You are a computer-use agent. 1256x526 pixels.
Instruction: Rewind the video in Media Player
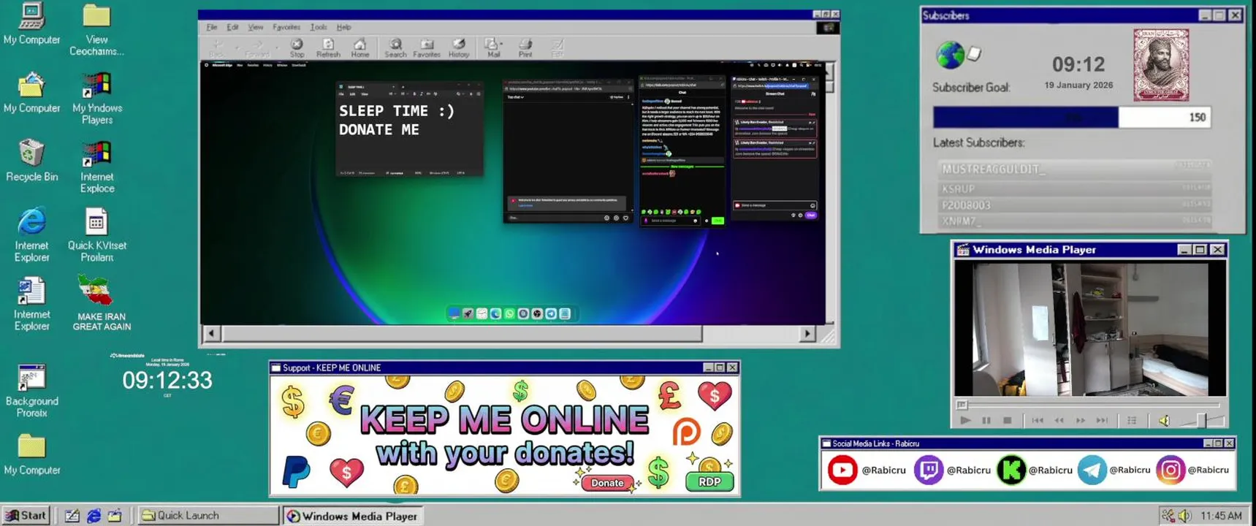pyautogui.click(x=1059, y=421)
